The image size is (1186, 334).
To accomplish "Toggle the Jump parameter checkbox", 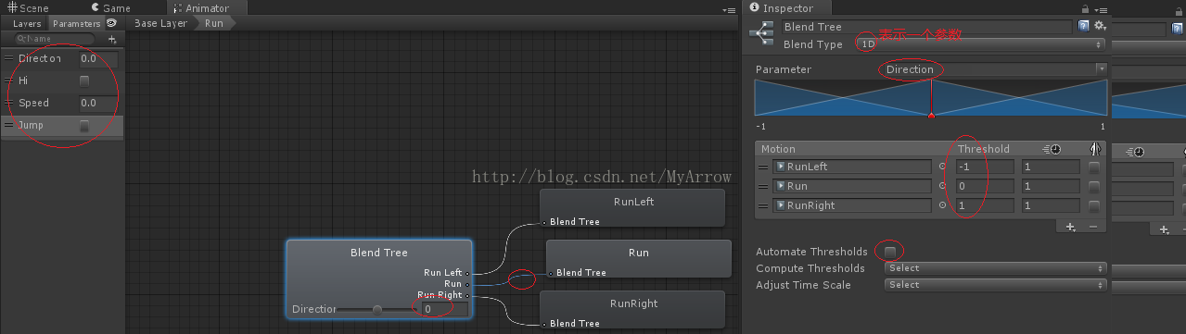I will point(84,125).
